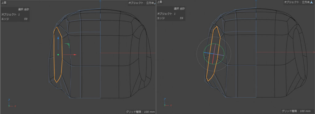Click the red X-axis move arrow

pyautogui.click(x=70, y=55)
